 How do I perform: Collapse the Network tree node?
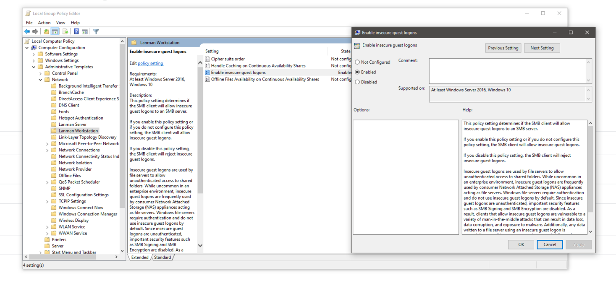click(x=41, y=80)
